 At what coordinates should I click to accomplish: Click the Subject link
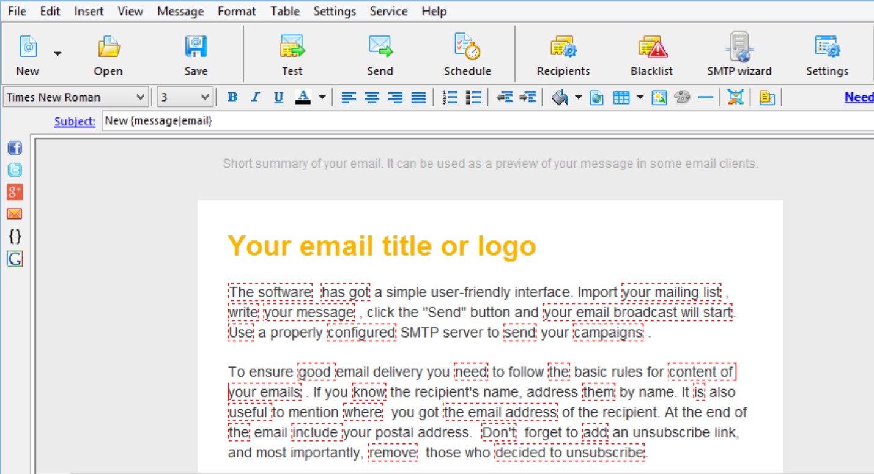coord(74,121)
